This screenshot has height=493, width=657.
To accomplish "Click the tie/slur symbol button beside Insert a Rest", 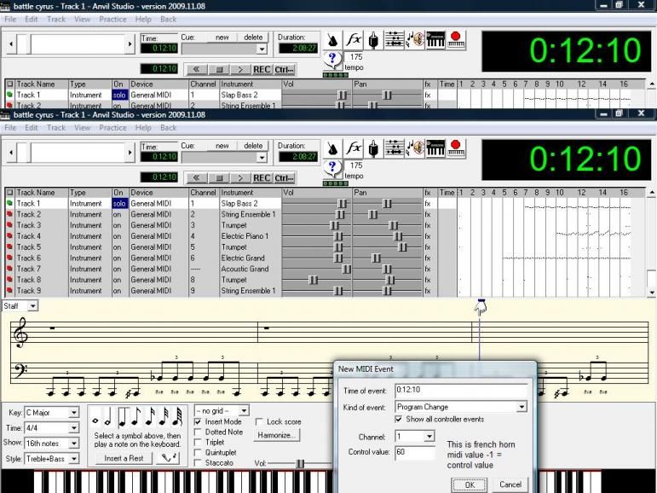I will tap(169, 458).
